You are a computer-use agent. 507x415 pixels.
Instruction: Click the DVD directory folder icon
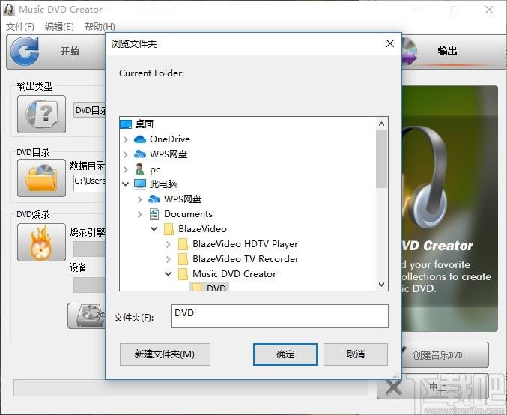click(41, 178)
